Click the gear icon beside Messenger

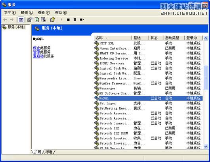click(x=97, y=88)
